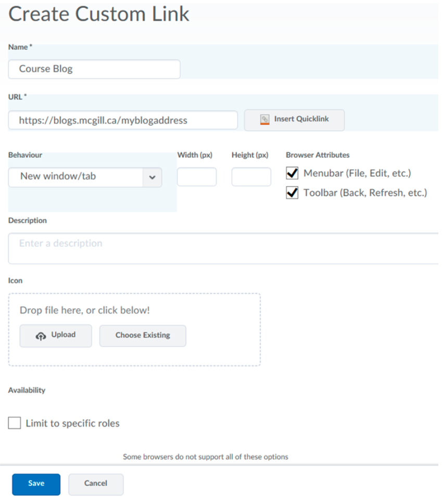Click the Height (px) input box
This screenshot has width=442, height=497.
[251, 177]
